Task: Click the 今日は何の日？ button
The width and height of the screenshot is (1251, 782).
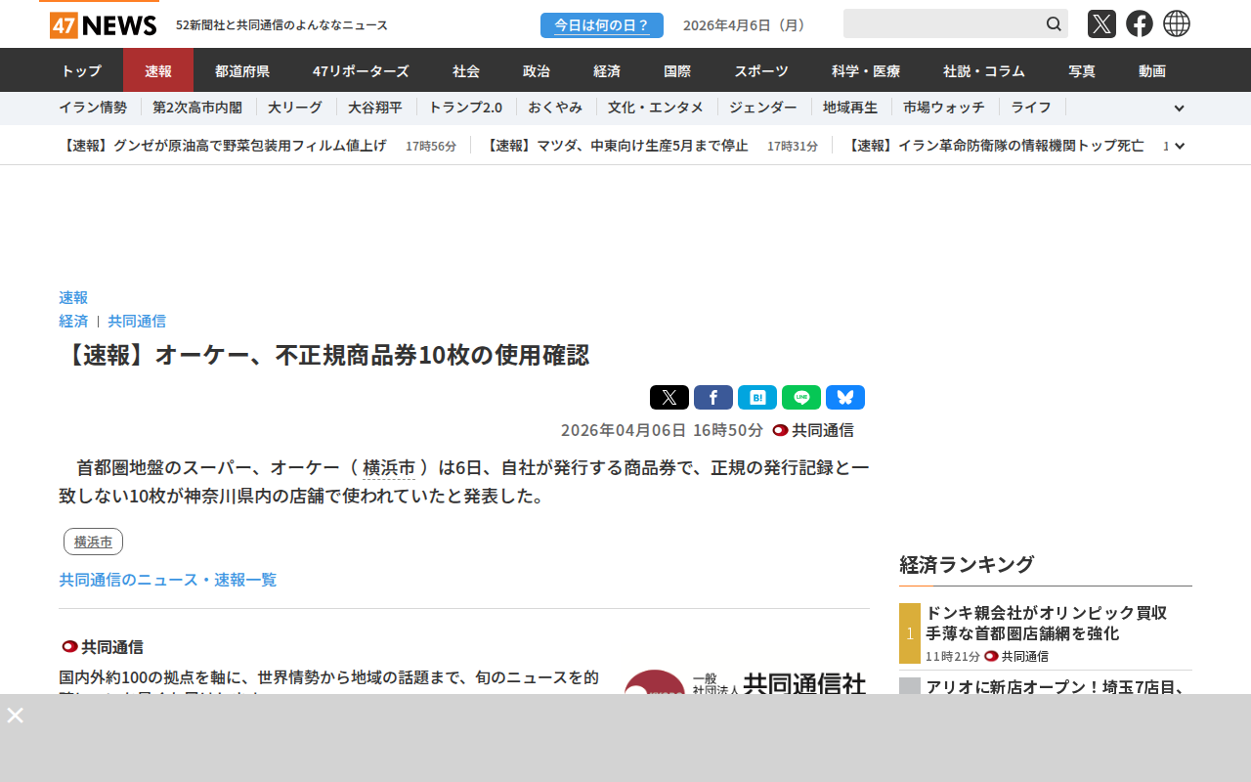Action: click(602, 25)
